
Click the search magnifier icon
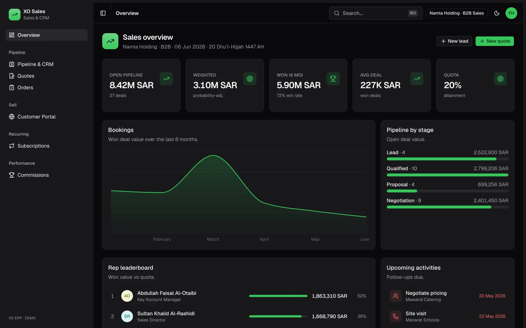point(337,13)
